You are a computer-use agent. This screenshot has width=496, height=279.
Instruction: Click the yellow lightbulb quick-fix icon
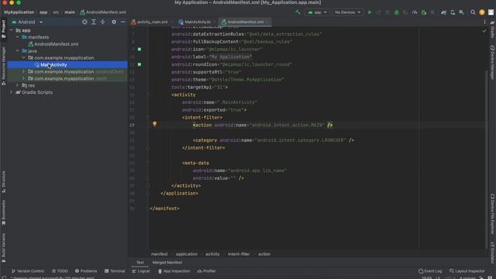tap(154, 124)
